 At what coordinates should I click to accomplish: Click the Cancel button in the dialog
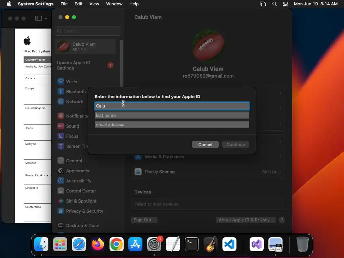(205, 144)
